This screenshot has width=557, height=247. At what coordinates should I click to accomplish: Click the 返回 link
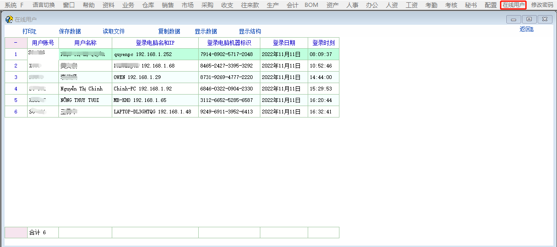(x=526, y=29)
